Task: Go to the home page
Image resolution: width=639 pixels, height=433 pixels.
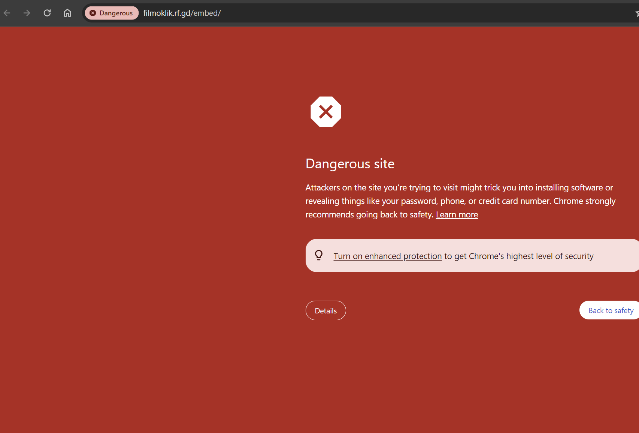Action: pyautogui.click(x=67, y=13)
